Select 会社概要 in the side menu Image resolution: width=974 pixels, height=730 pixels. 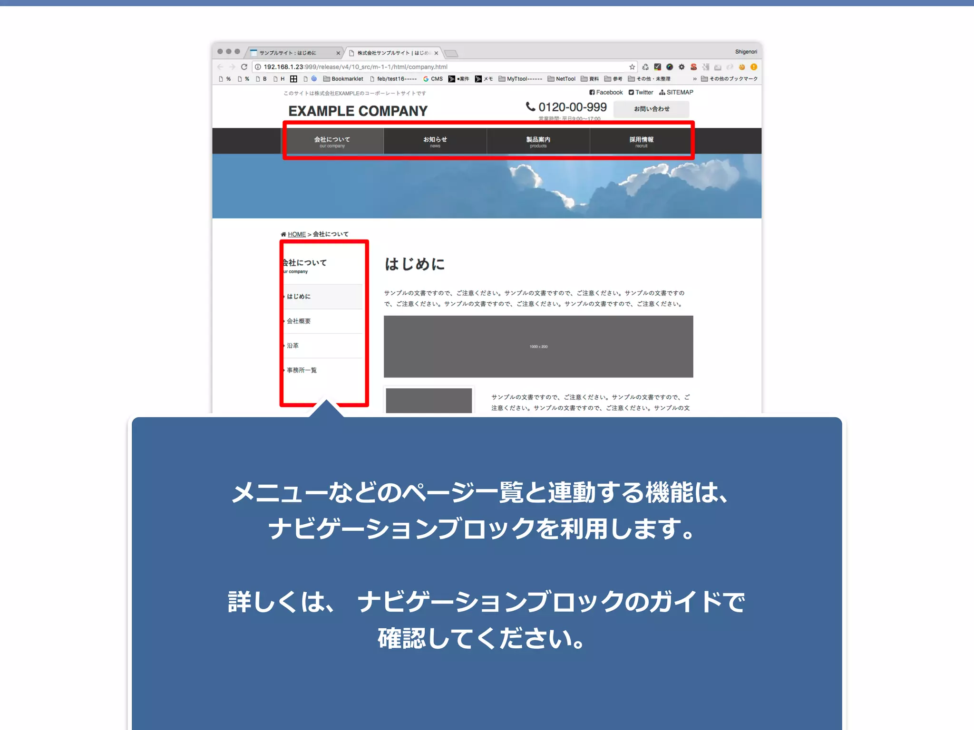click(322, 321)
